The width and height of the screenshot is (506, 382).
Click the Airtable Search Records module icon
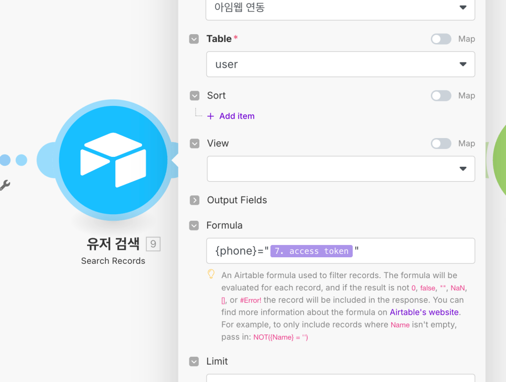coord(113,160)
